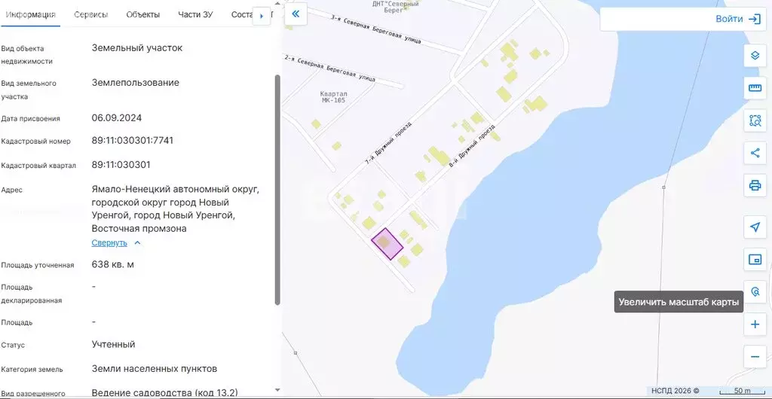Open the map layers panel
This screenshot has width=772, height=399.
[755, 56]
